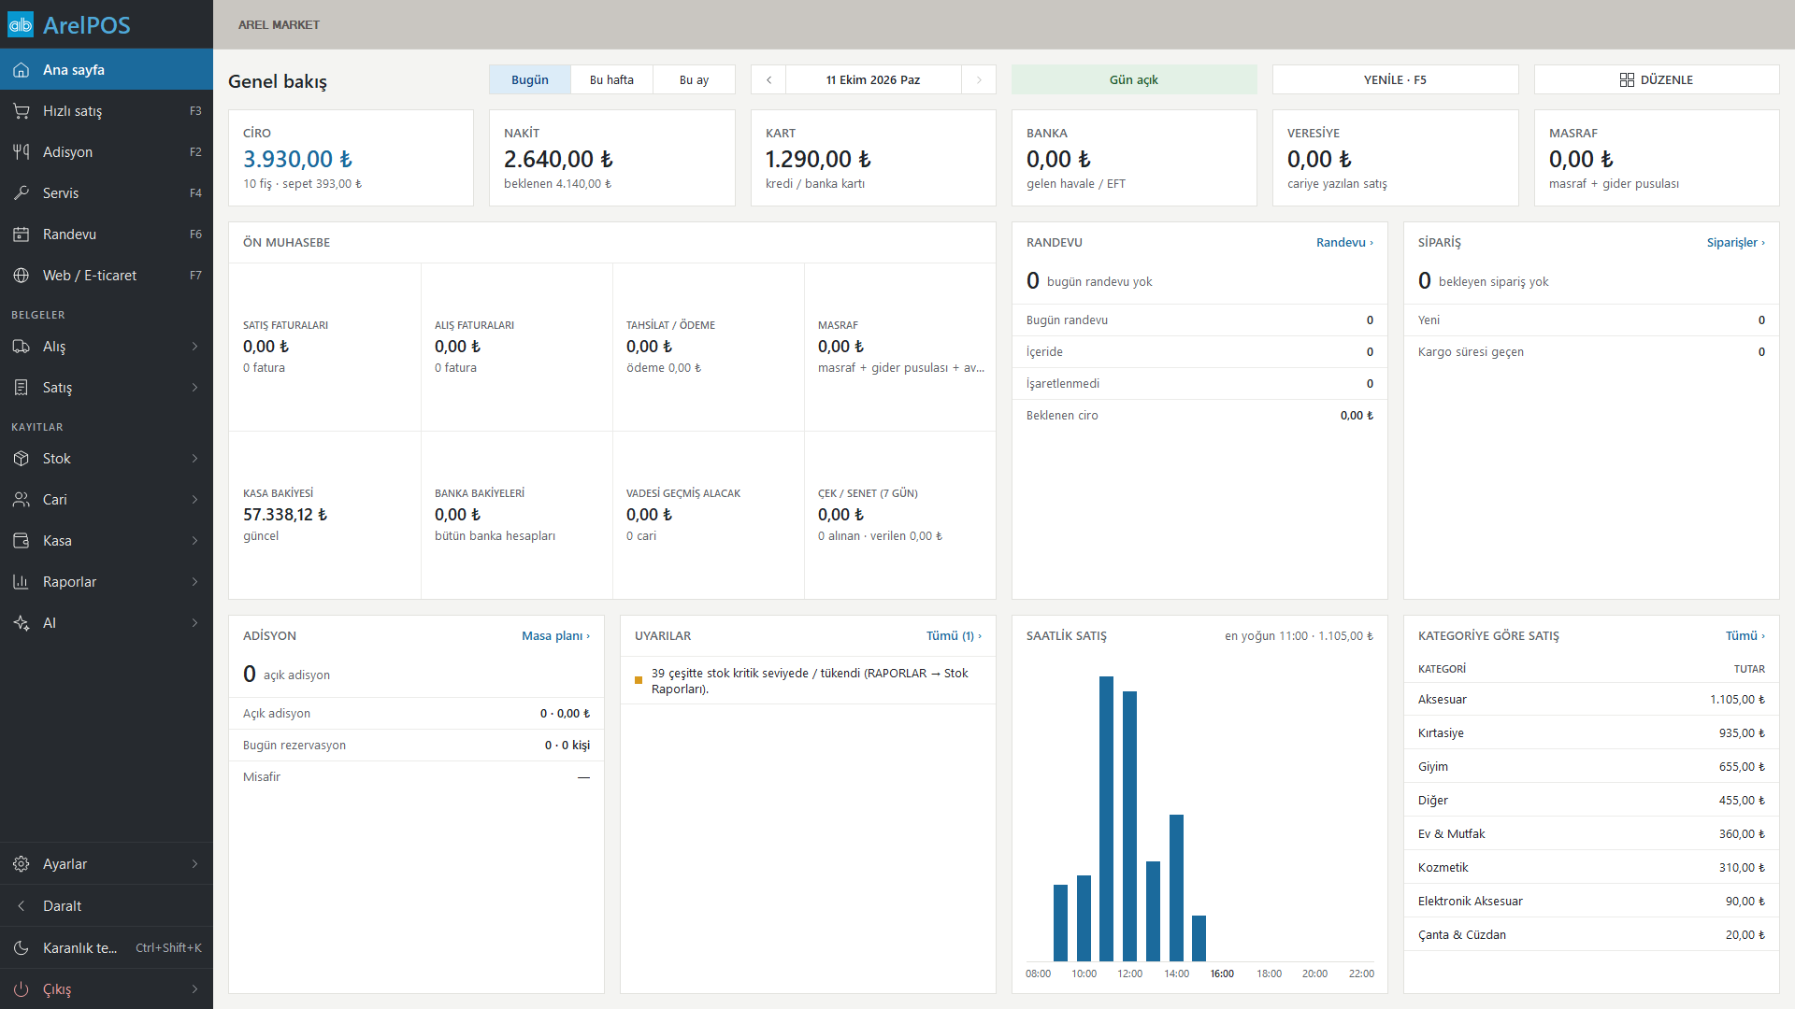Click the tallest bar in Saatlik satış chart
The height and width of the screenshot is (1009, 1795).
pyautogui.click(x=1107, y=818)
